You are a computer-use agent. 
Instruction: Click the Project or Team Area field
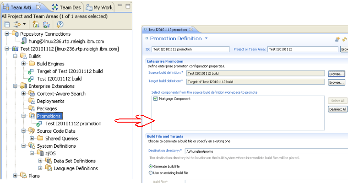(303, 49)
